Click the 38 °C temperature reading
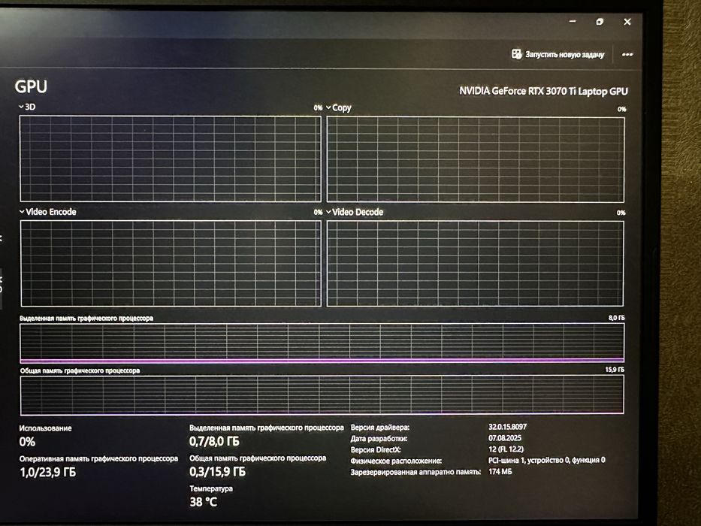Screen dimensions: 701x526 (204, 502)
